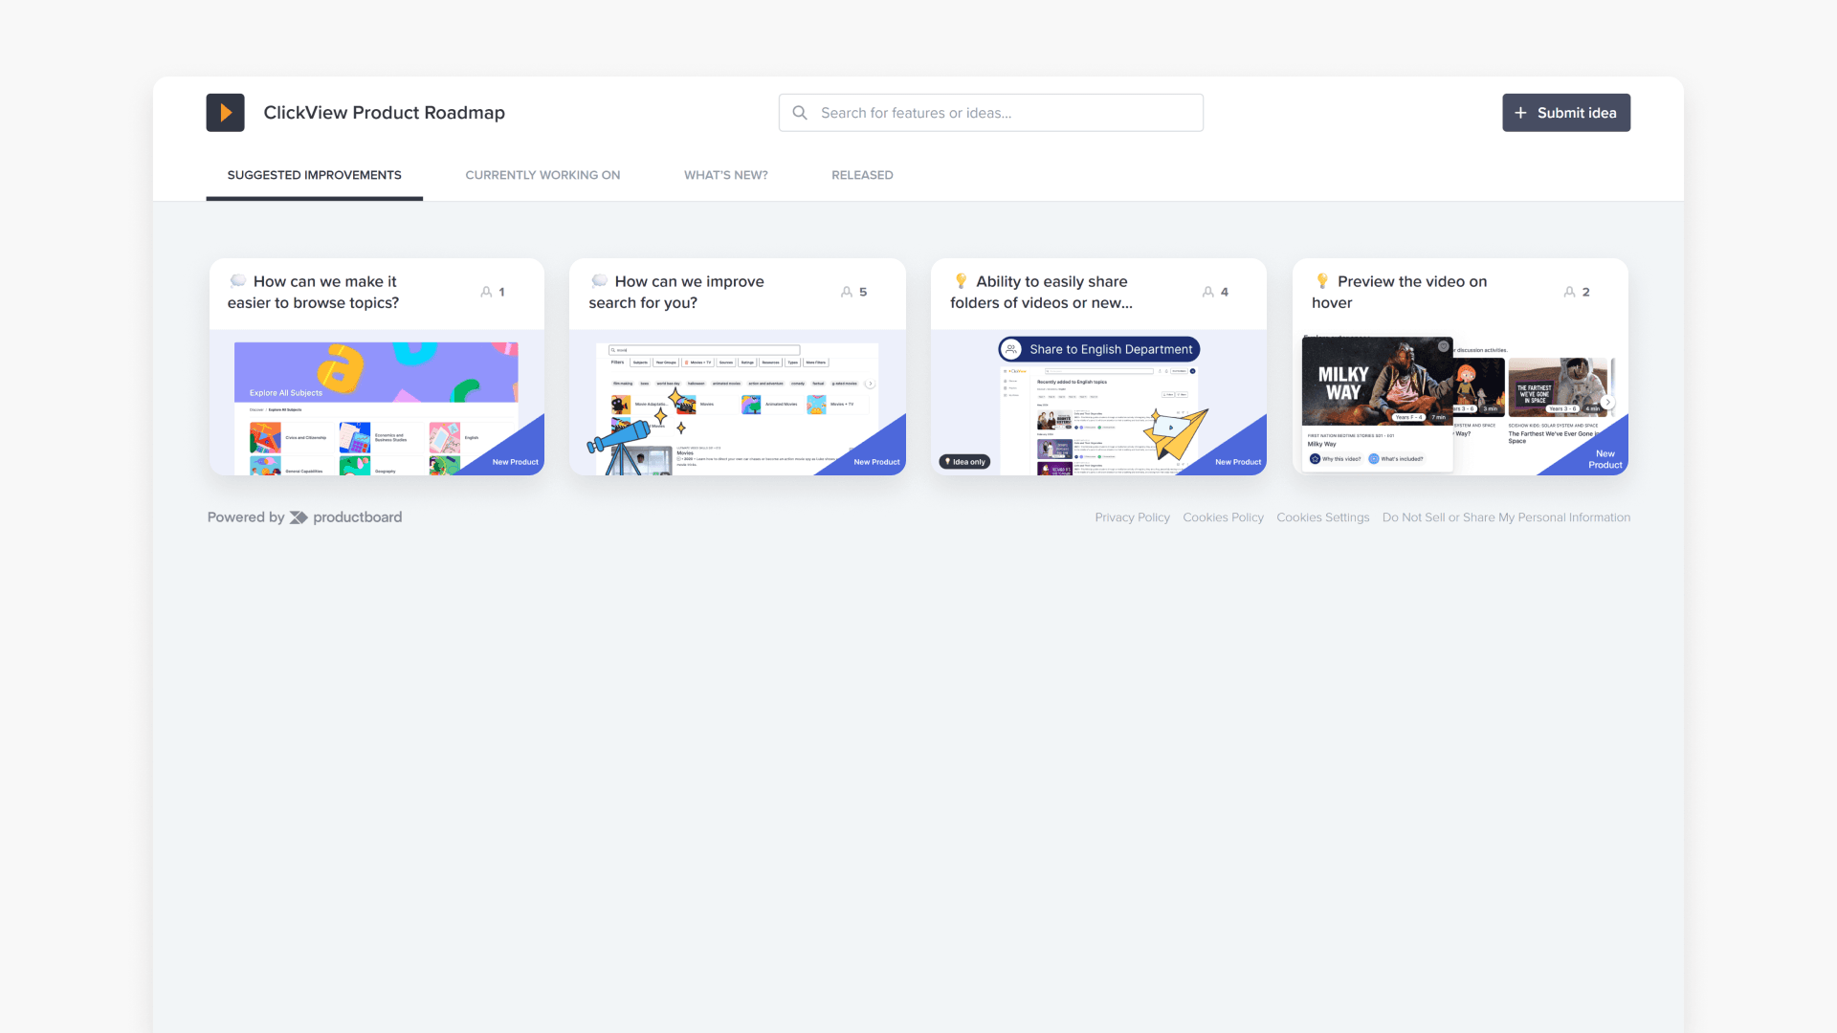Click the ClickView logo play icon
Image resolution: width=1837 pixels, height=1033 pixels.
coord(225,112)
